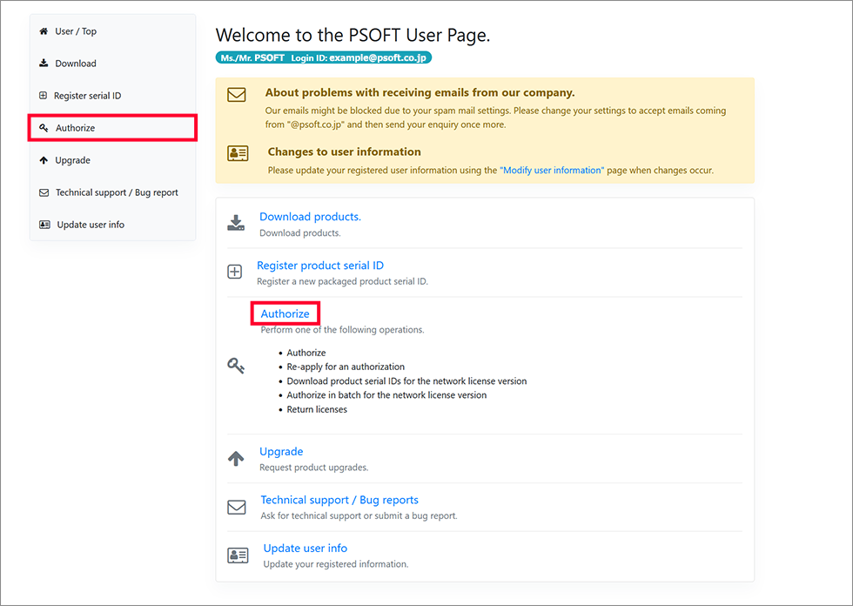Click the up arrow icon beside sidebar Upgrade

point(44,160)
